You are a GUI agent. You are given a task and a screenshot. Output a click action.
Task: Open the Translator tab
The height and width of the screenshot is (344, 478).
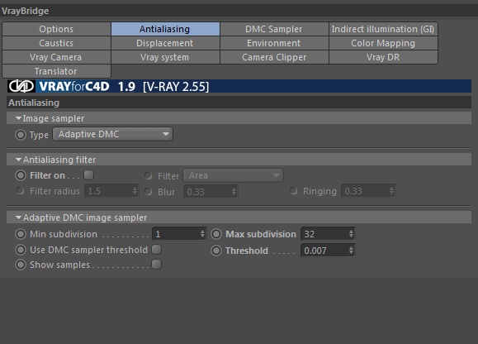point(56,71)
